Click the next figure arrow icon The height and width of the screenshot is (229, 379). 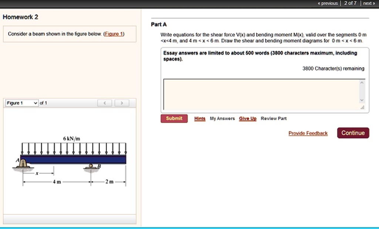pos(122,103)
